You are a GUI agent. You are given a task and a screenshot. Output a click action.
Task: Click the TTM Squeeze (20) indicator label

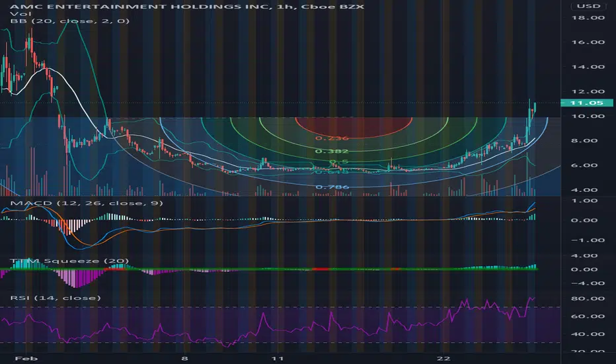(x=69, y=261)
